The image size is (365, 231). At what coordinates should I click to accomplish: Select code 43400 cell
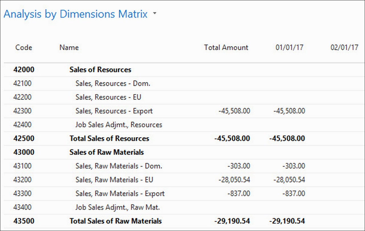[x=22, y=207]
